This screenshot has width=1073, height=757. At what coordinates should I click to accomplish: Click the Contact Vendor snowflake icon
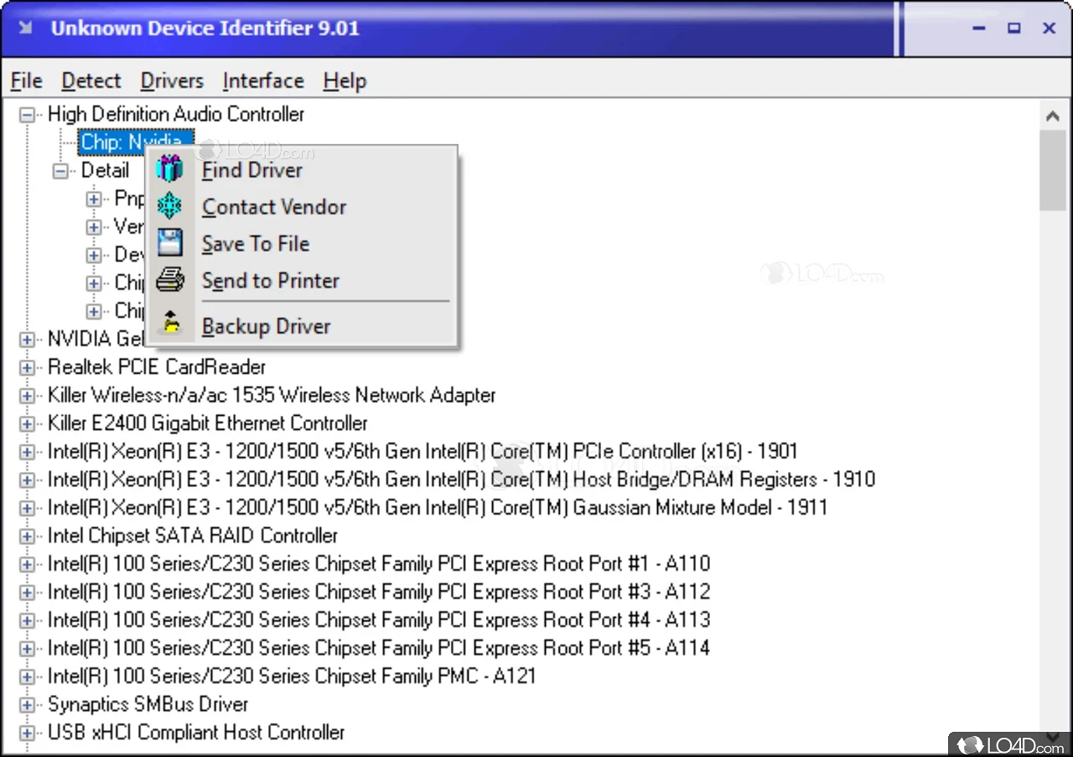click(x=170, y=206)
